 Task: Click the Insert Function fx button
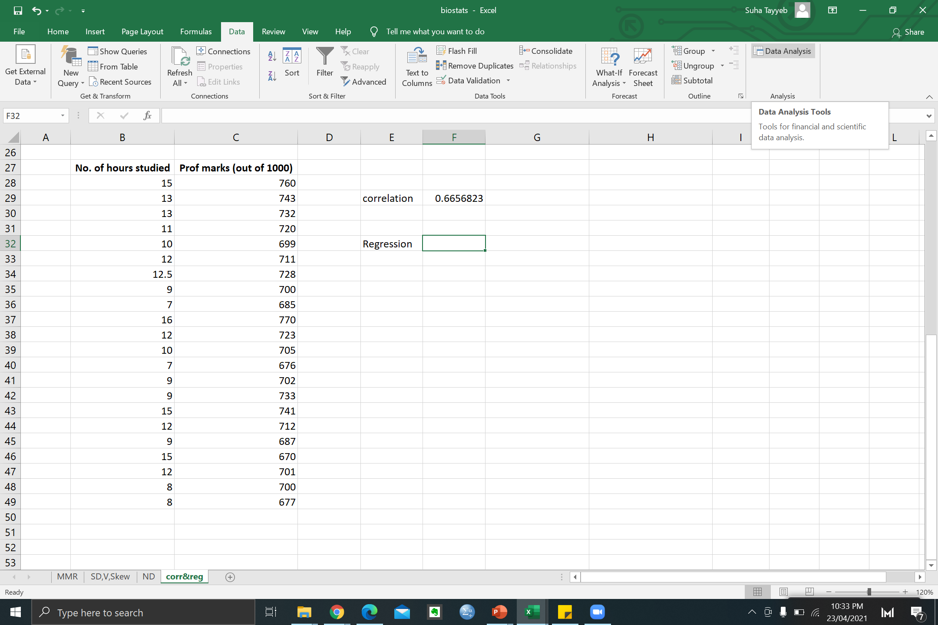(x=147, y=115)
